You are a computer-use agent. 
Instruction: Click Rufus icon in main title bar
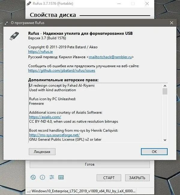click(29, 4)
